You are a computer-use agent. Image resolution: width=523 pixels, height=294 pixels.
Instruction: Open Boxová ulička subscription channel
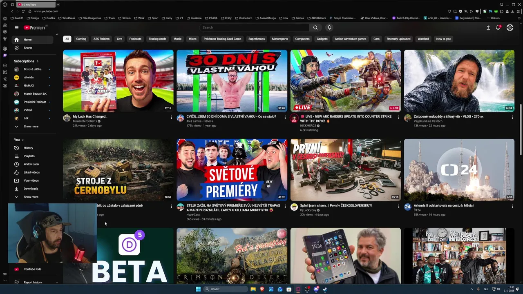click(x=33, y=69)
